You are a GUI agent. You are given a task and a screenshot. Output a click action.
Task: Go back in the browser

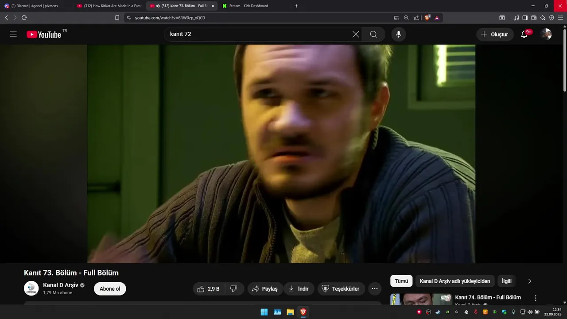[x=6, y=18]
